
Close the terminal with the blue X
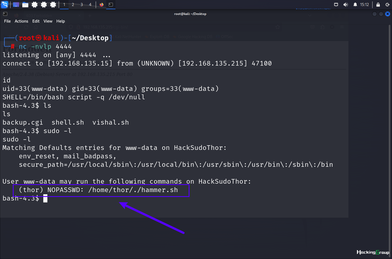388,14
